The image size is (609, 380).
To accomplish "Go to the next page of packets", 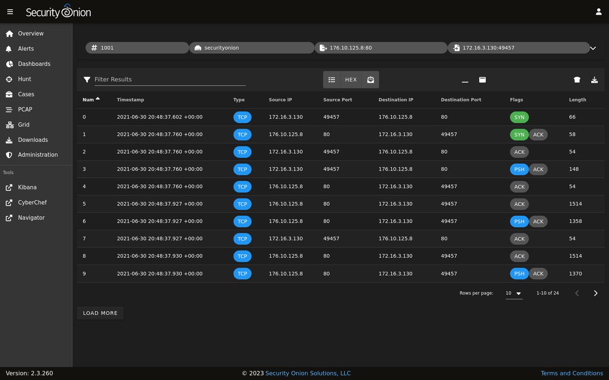I will coord(595,293).
